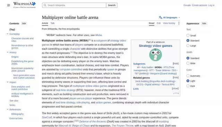Hide the Related genres list in infobox
This screenshot has width=222, height=127.
(176, 78)
